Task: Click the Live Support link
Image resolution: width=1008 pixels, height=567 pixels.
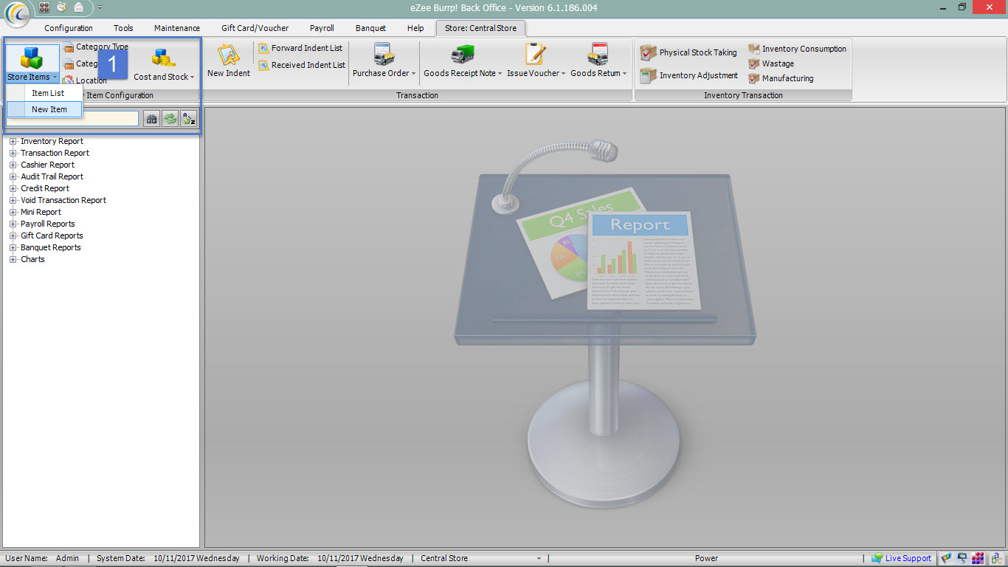Action: click(x=901, y=558)
